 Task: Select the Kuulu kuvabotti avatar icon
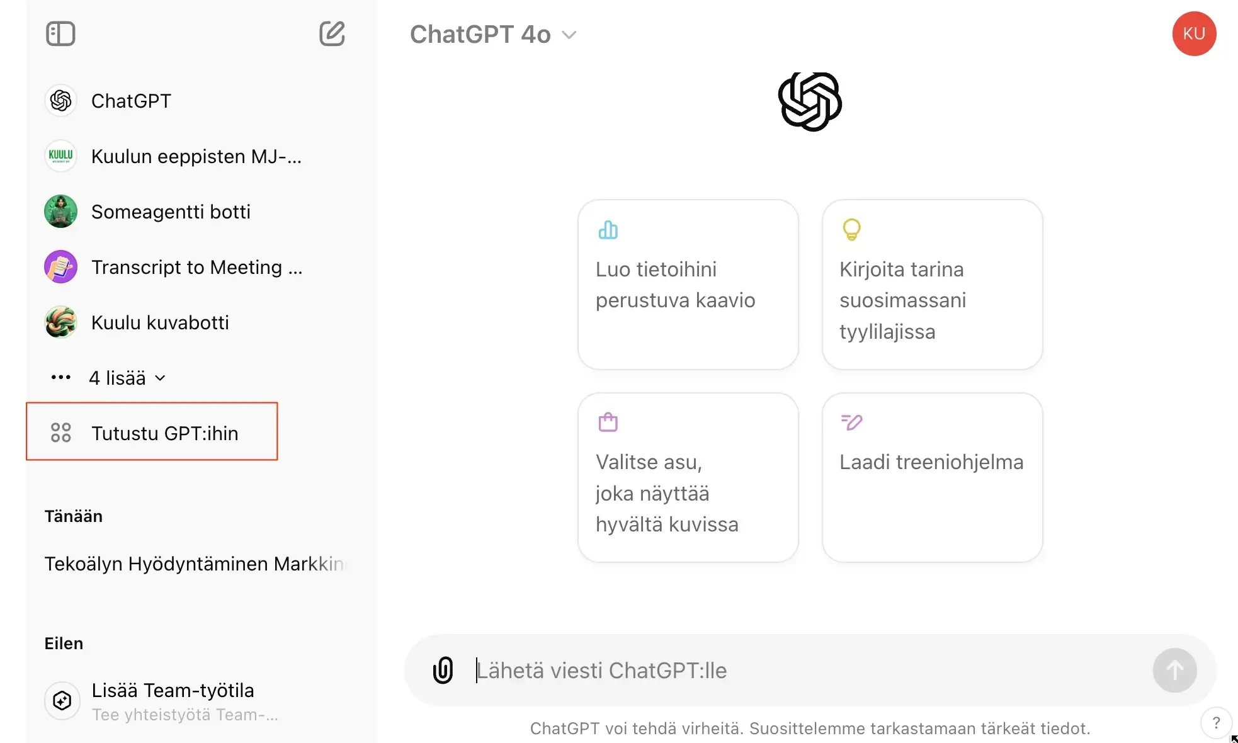click(60, 322)
